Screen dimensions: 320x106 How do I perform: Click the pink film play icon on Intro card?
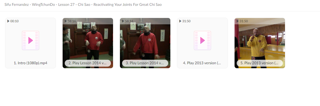pos(31,40)
